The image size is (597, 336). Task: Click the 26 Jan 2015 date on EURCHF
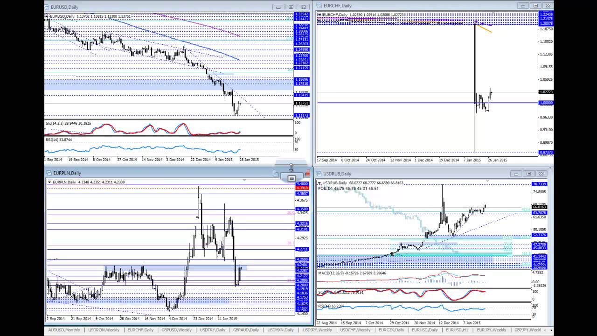[498, 160]
